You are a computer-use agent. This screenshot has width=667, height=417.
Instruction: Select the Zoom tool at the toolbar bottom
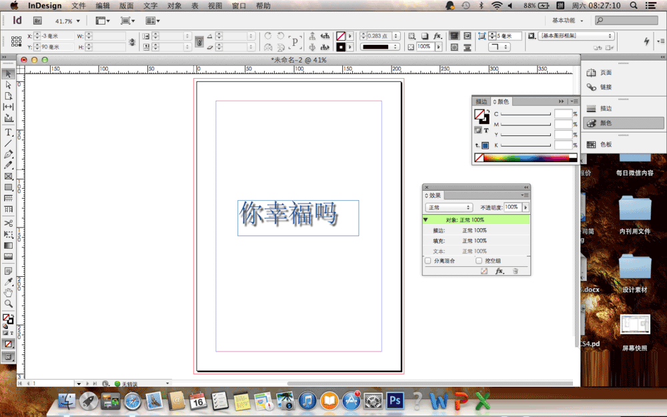coord(8,304)
